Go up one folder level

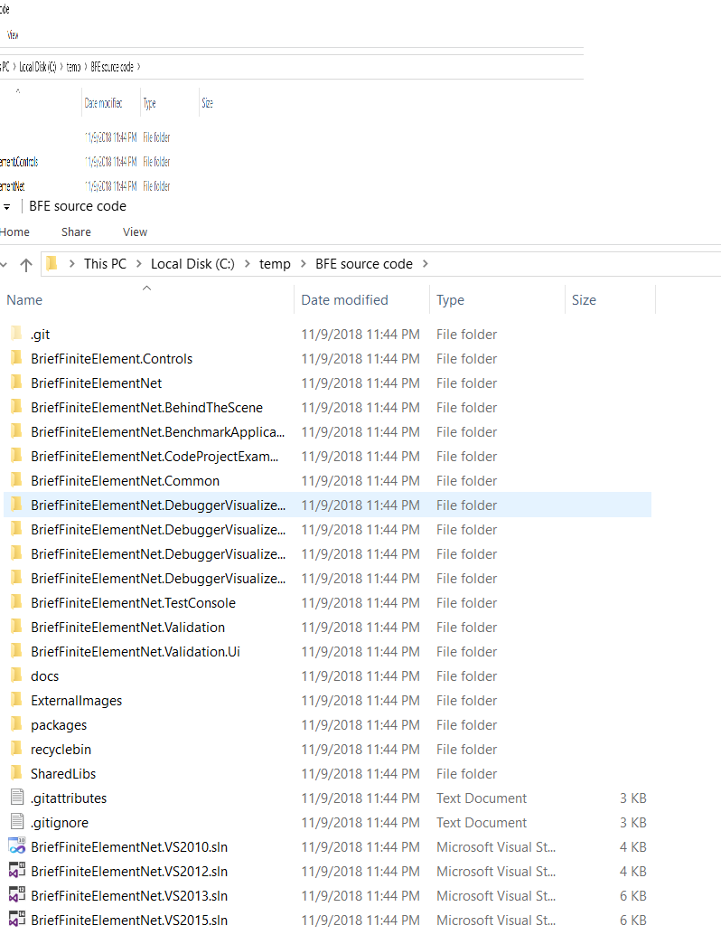(x=25, y=265)
